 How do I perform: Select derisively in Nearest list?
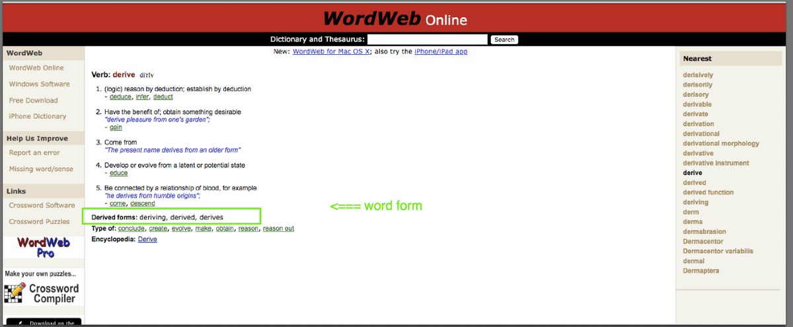point(698,75)
